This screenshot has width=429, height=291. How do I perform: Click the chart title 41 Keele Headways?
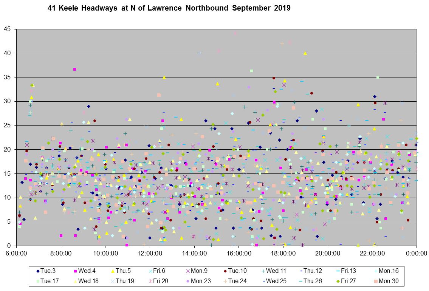[x=169, y=8]
